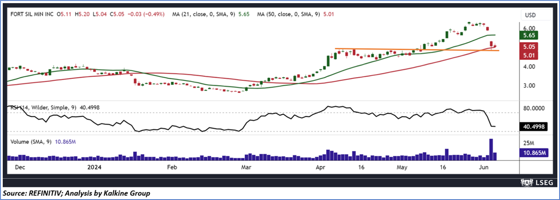The width and height of the screenshot is (560, 200).
Task: Click the Feb date label
Action: 172,167
